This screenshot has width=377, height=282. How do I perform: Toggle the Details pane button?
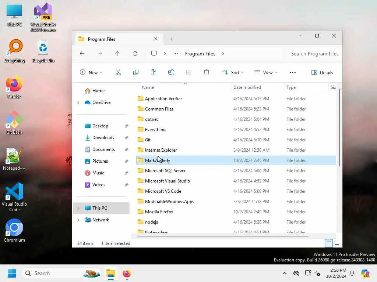point(322,72)
